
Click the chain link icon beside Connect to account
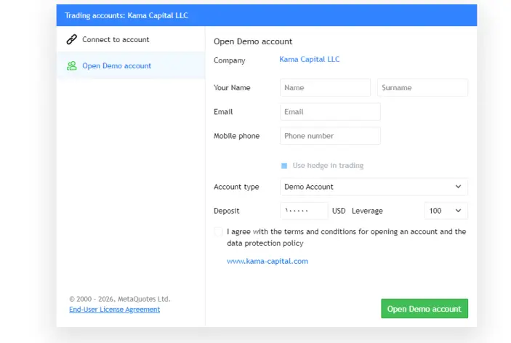(72, 39)
